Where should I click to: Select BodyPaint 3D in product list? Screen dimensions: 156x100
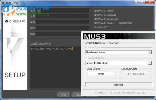[x=101, y=27]
